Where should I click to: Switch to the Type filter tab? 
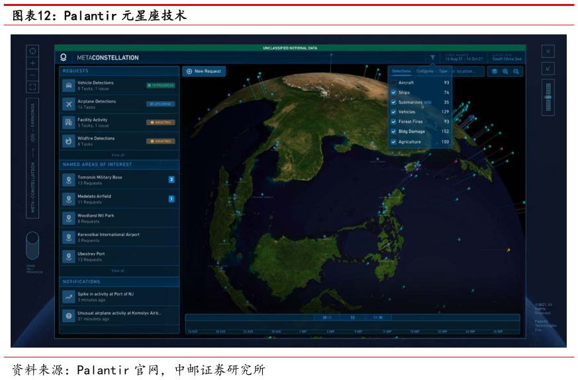443,71
